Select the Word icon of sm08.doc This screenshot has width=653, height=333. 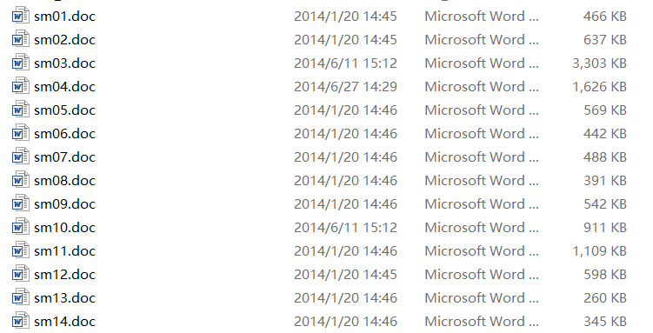20,180
